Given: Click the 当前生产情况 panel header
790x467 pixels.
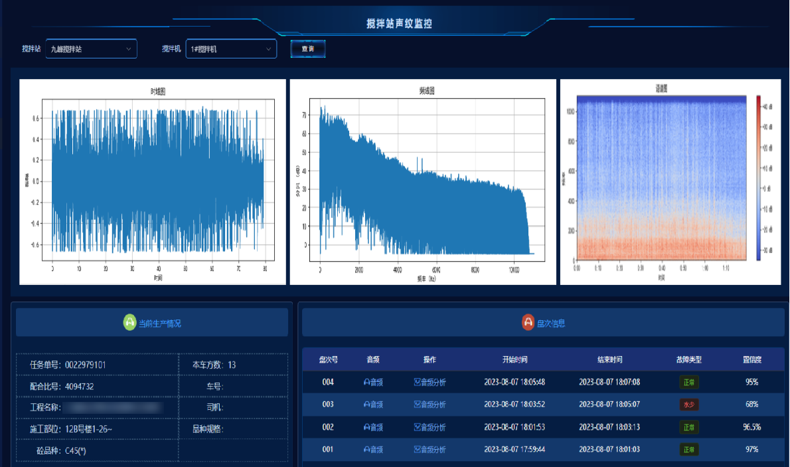Looking at the screenshot, I should point(152,323).
